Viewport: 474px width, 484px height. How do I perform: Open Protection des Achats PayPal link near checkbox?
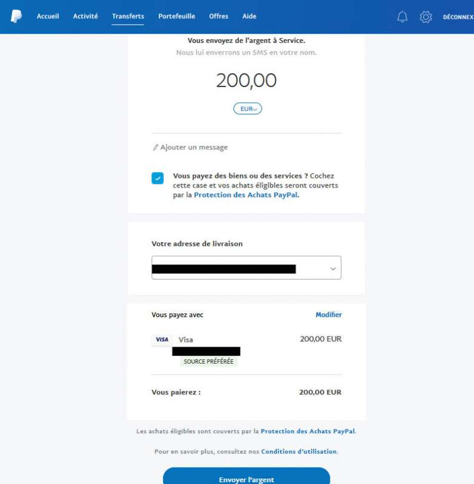(246, 195)
